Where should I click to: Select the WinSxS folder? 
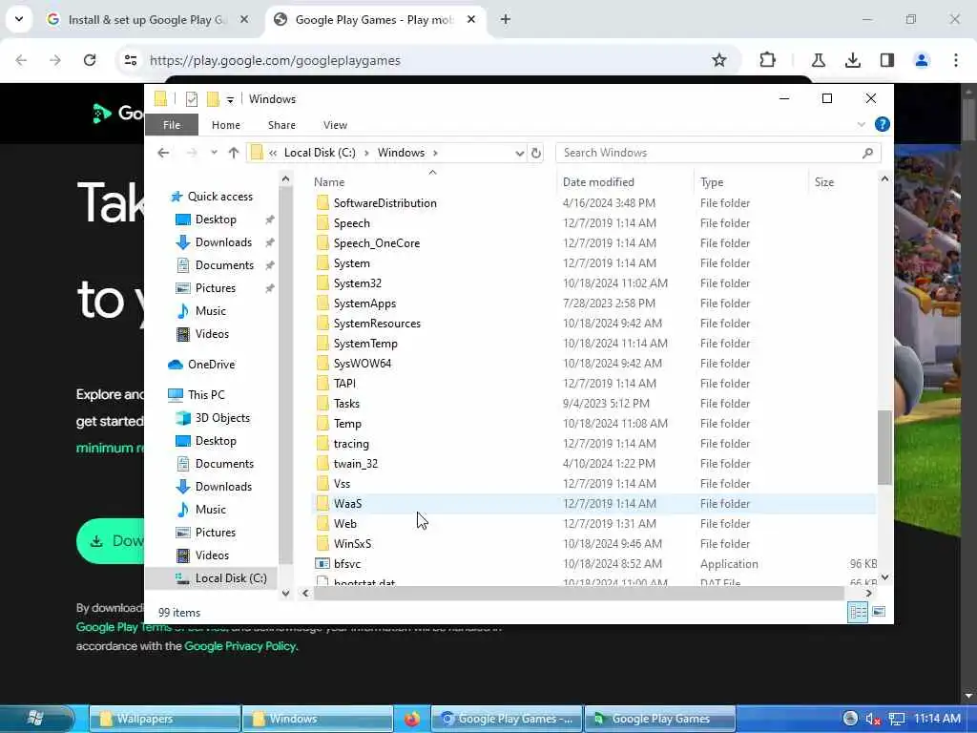[352, 543]
